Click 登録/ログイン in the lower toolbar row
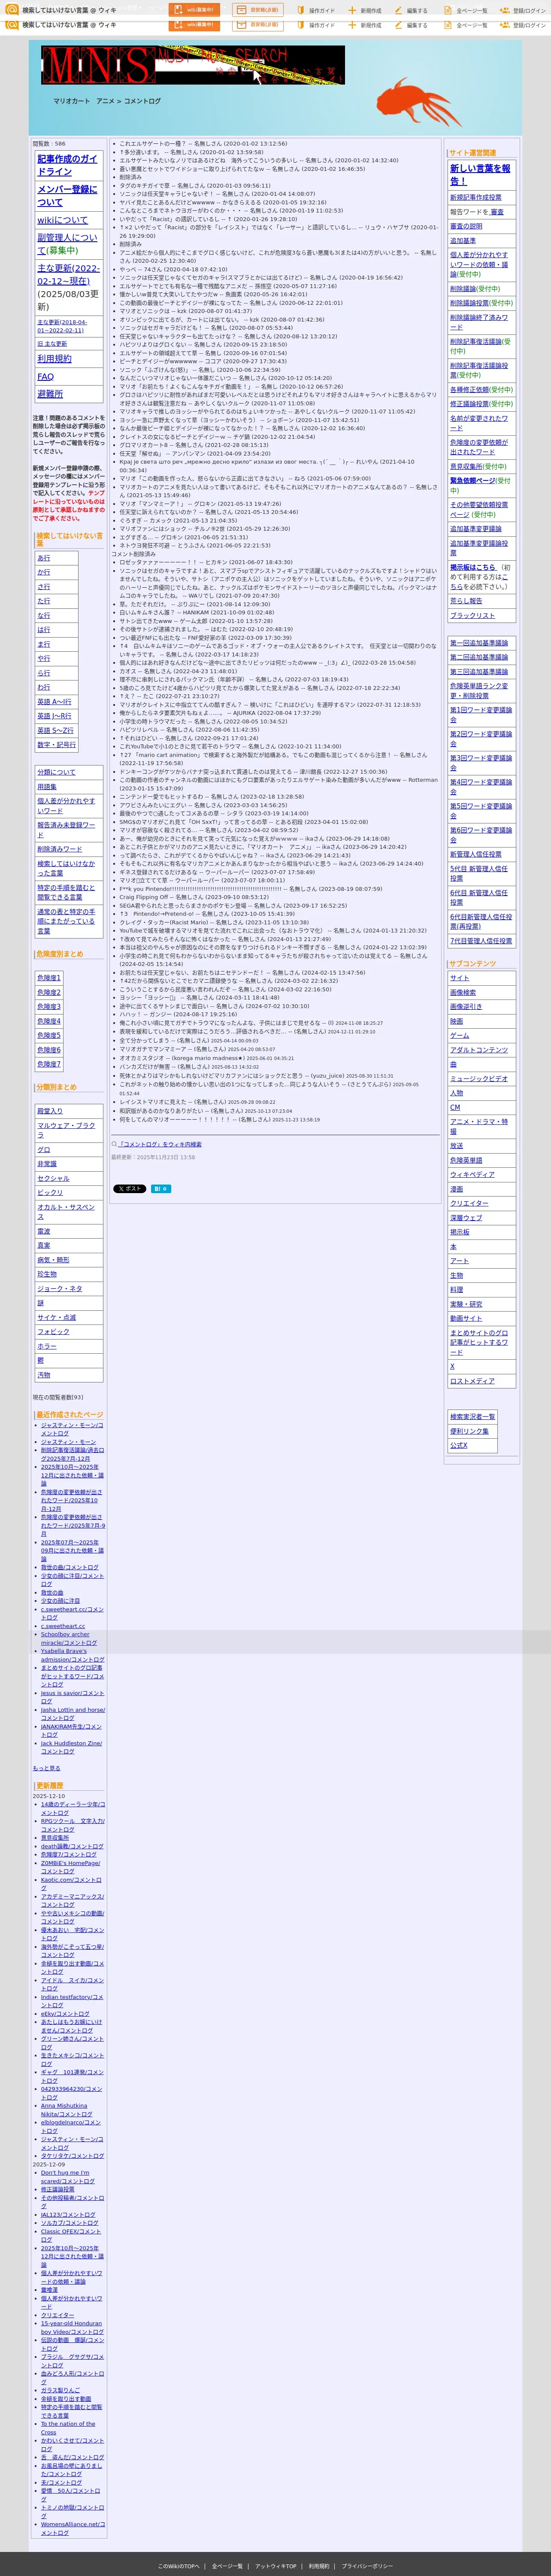Screen dimensions: 551x2576 [x=523, y=25]
